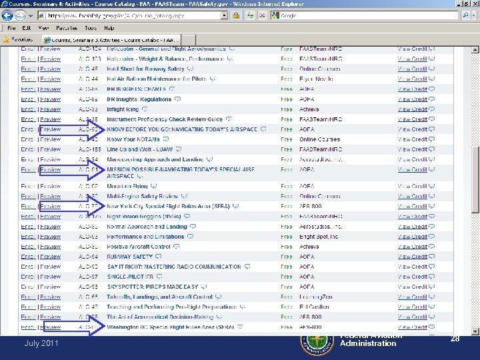Open a new blank tab
The width and height of the screenshot is (480, 360).
click(189, 40)
